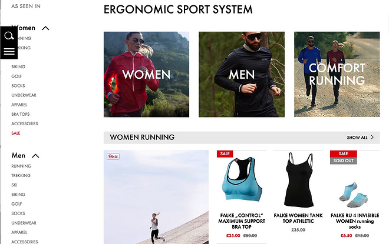This screenshot has height=244, width=389.
Task: Open the Comfort Running banner image
Action: 337,74
